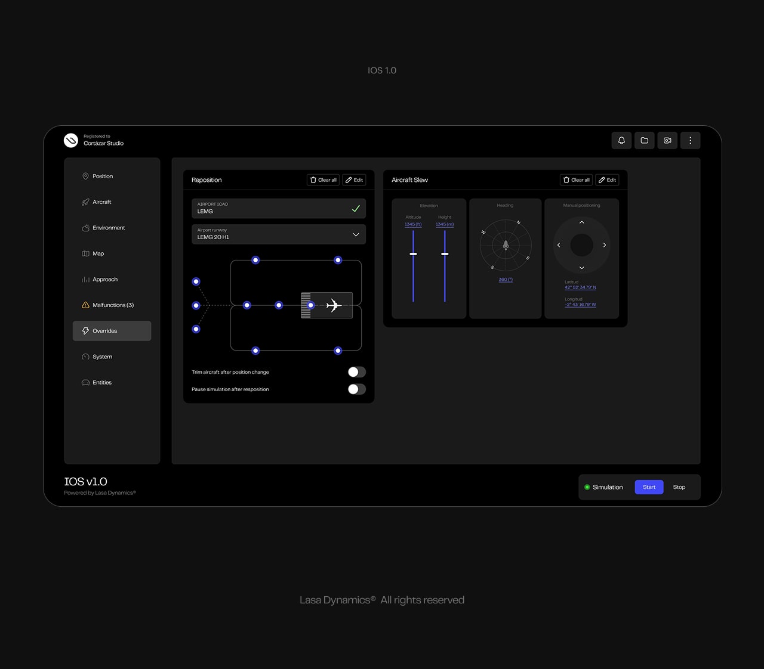The width and height of the screenshot is (764, 669).
Task: Toggle Trim aircraft after position change
Action: click(356, 372)
